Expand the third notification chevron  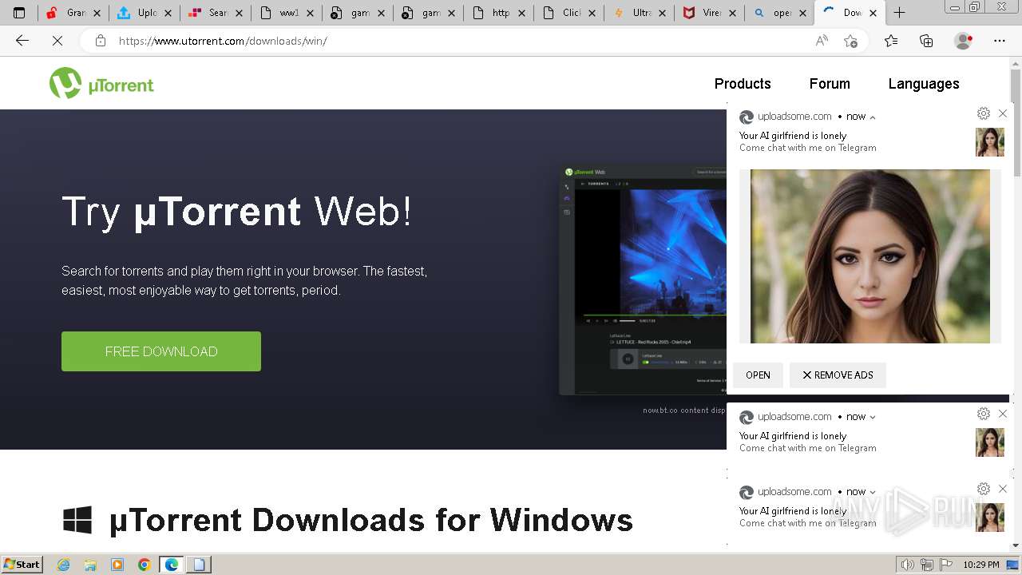873,492
